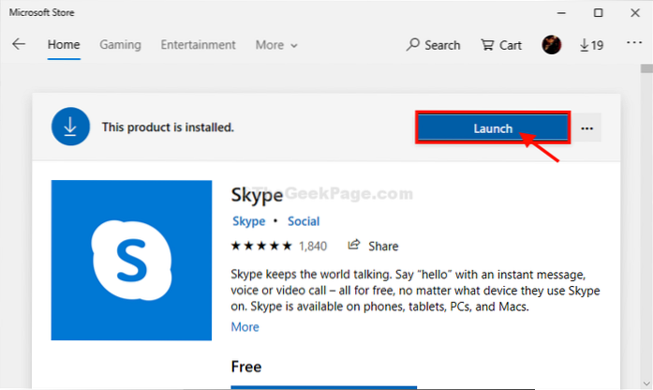Viewport: 653px width, 390px height.
Task: Click the five-star rating row
Action: [x=260, y=246]
